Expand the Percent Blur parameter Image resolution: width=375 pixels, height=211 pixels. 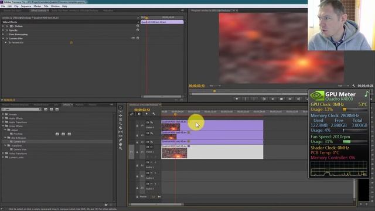pos(6,43)
